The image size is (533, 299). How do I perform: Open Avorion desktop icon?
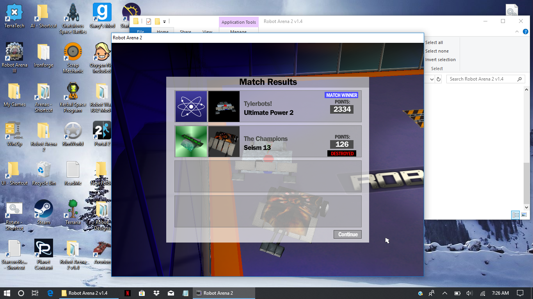pos(102,252)
